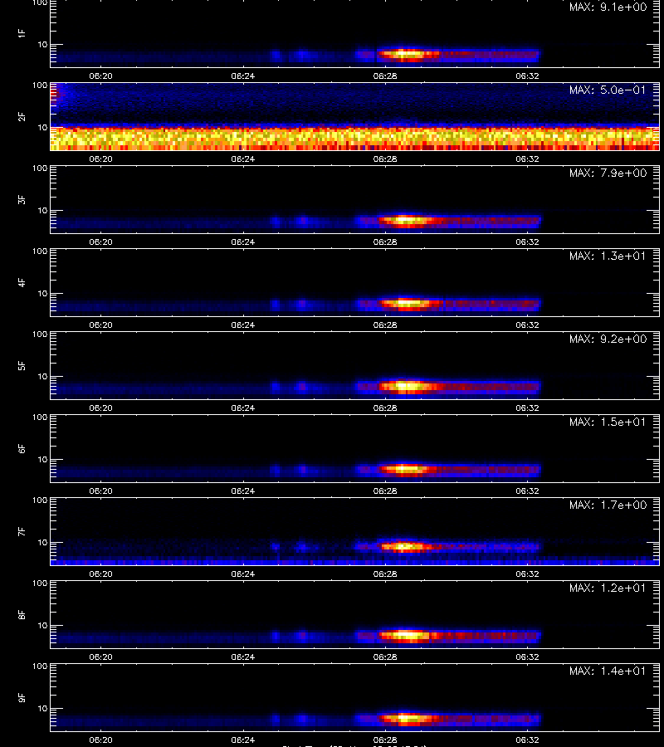
Task: Click 06:20 tick label under 3F panel
Action: click(x=100, y=242)
